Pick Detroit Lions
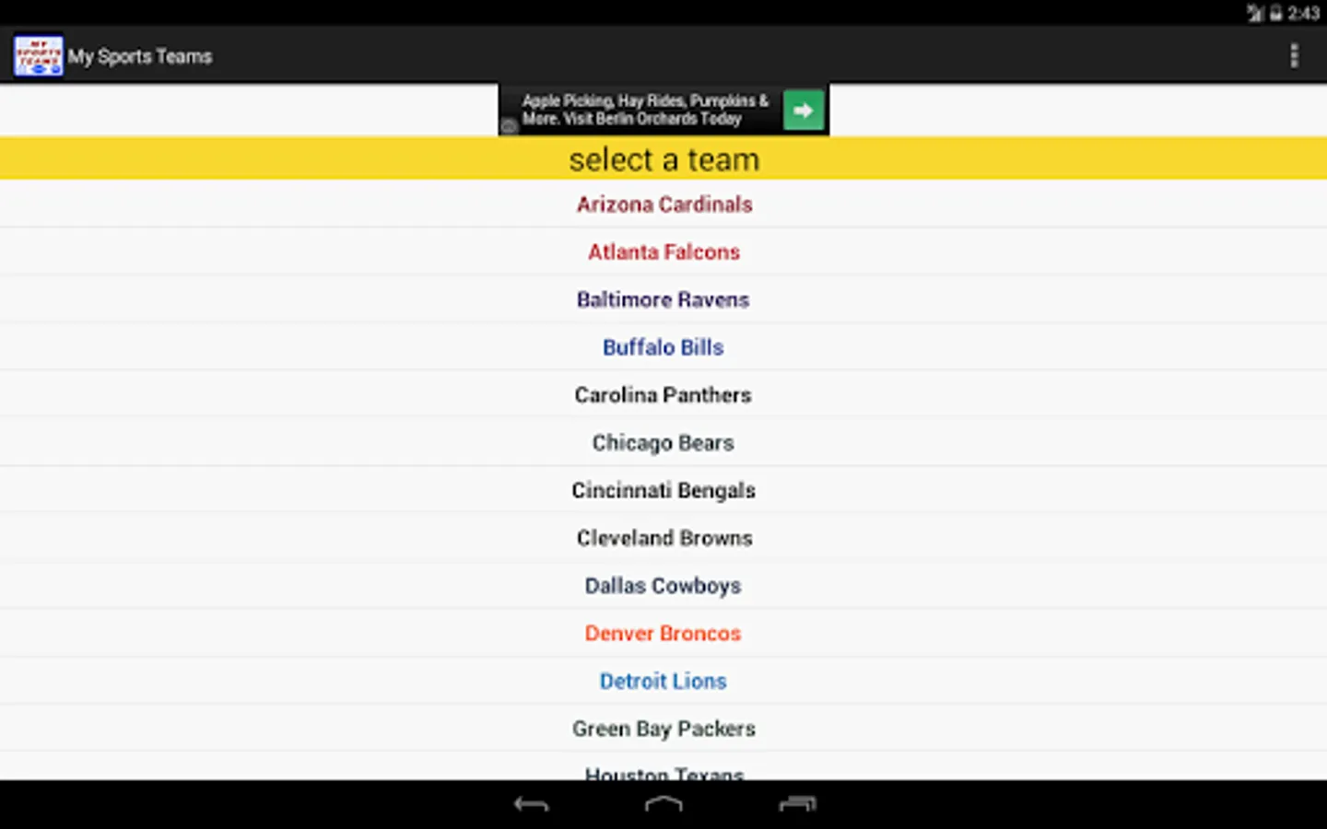The height and width of the screenshot is (829, 1327). 663,681
